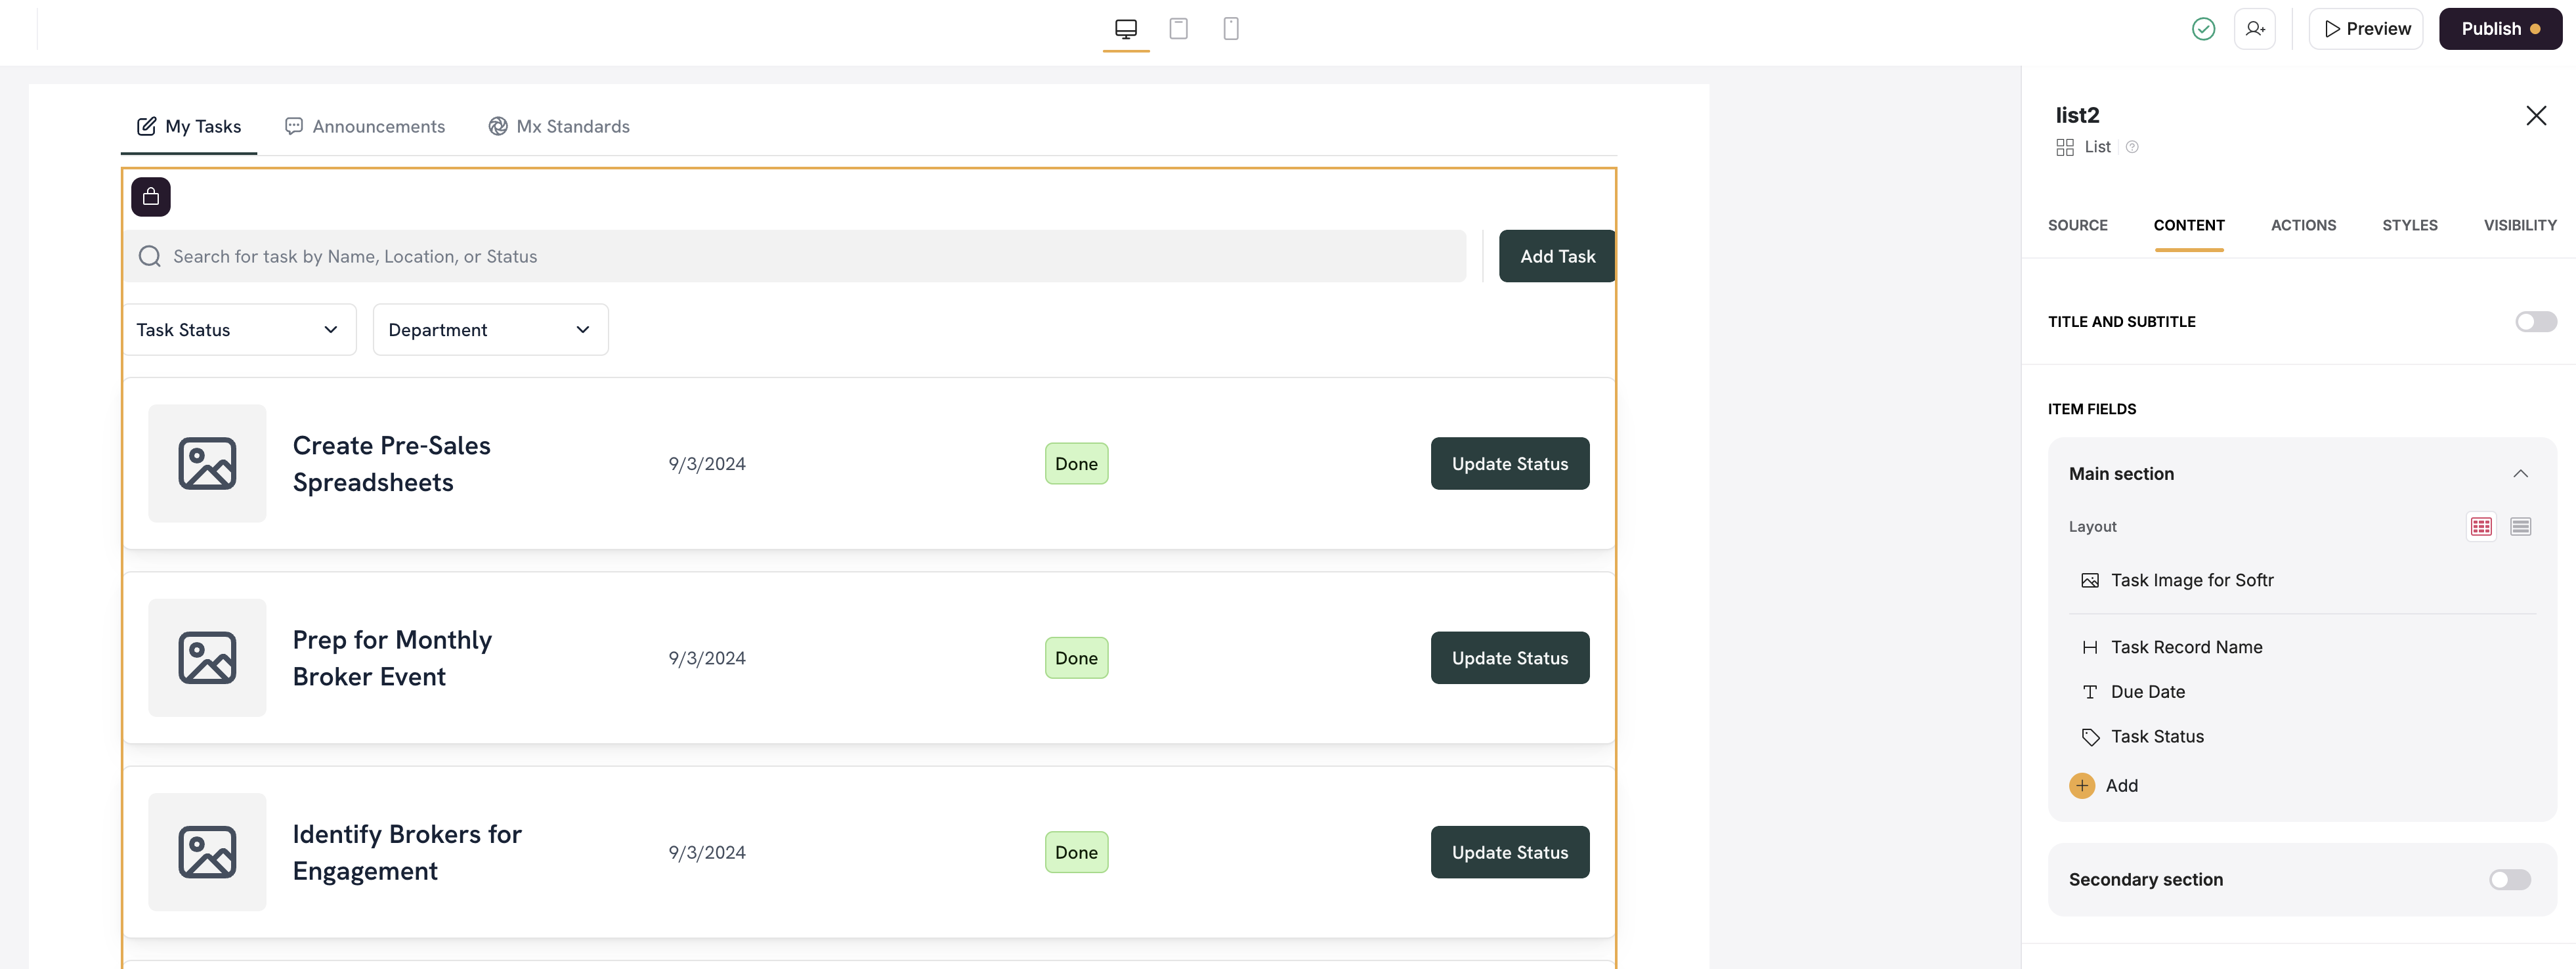This screenshot has height=969, width=2576.
Task: Close the list2 settings panel
Action: point(2536,116)
